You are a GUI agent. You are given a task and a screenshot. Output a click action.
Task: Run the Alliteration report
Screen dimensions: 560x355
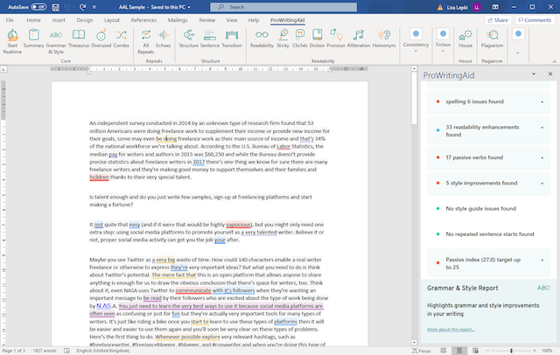click(x=359, y=38)
